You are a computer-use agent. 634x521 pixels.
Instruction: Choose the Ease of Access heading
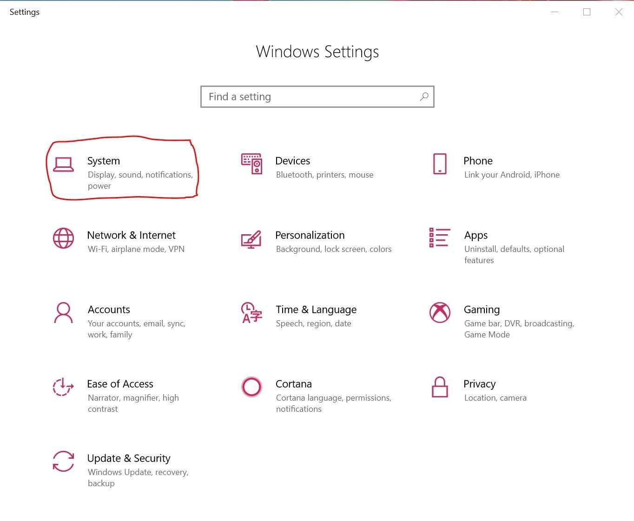[120, 384]
